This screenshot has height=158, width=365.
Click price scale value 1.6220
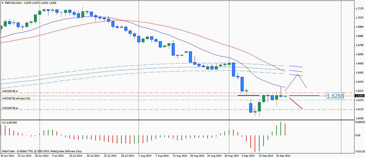tap(360, 100)
